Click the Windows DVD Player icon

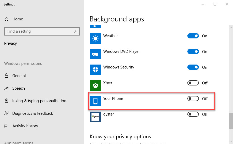(95, 54)
